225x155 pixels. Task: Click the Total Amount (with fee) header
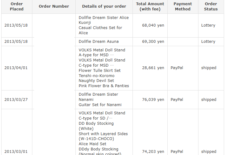(150, 6)
